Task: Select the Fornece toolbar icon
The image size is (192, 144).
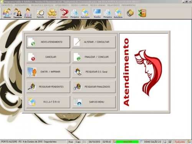Action: [x=28, y=13]
